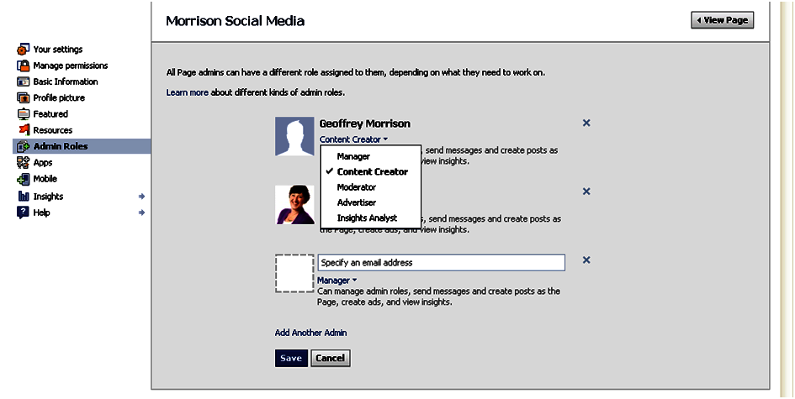The image size is (795, 399).
Task: Expand the Insights arrow
Action: tap(141, 196)
